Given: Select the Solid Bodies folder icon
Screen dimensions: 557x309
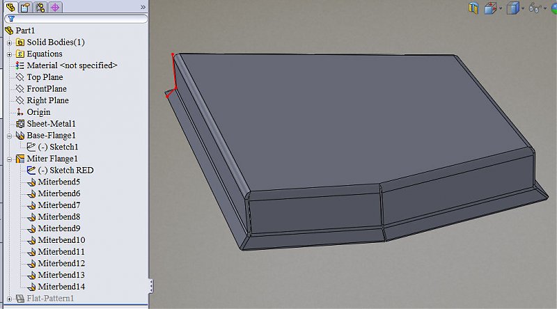Looking at the screenshot, I should (20, 42).
